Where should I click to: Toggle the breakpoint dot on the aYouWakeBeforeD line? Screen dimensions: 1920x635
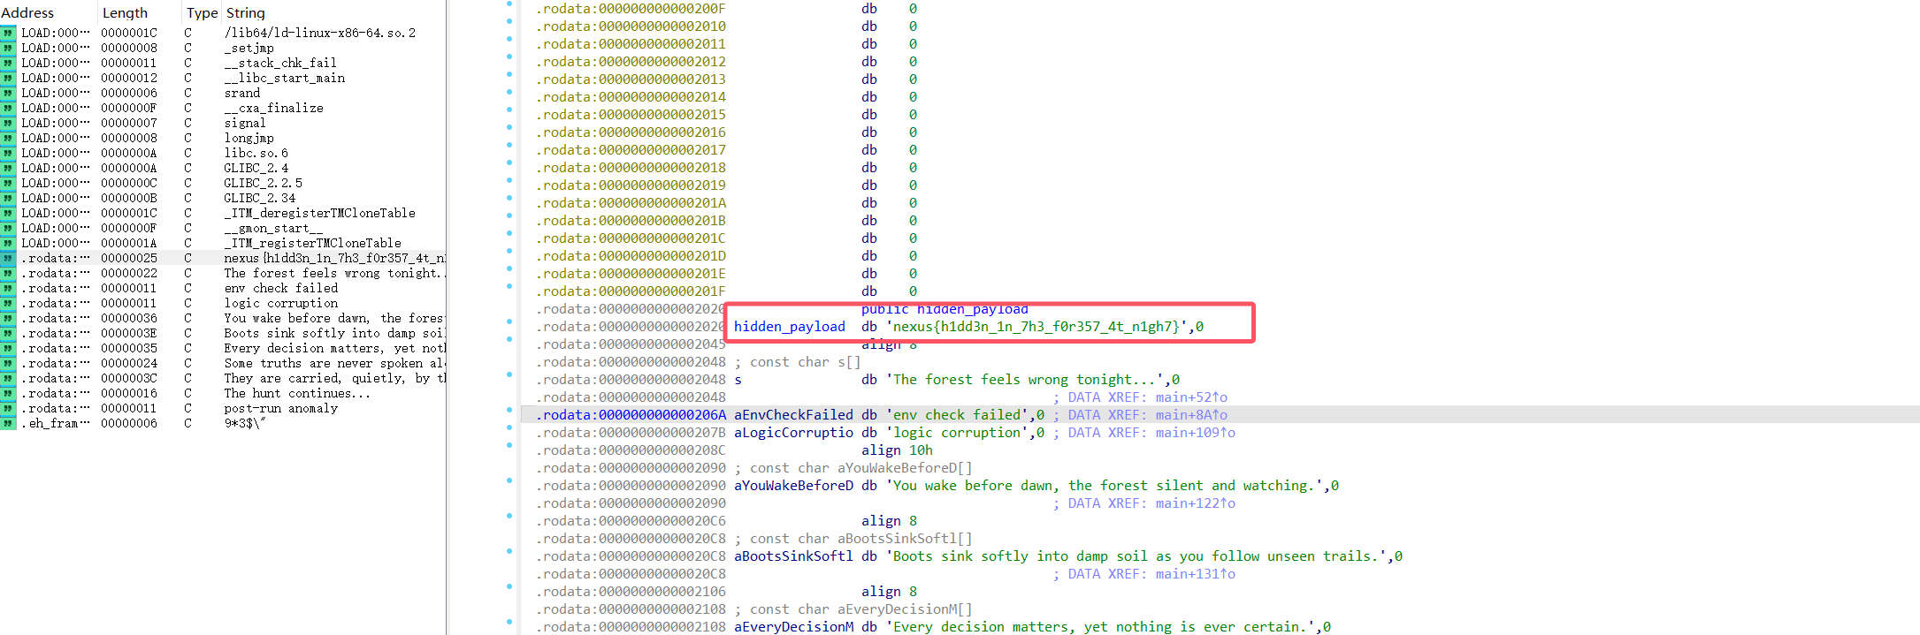(509, 480)
